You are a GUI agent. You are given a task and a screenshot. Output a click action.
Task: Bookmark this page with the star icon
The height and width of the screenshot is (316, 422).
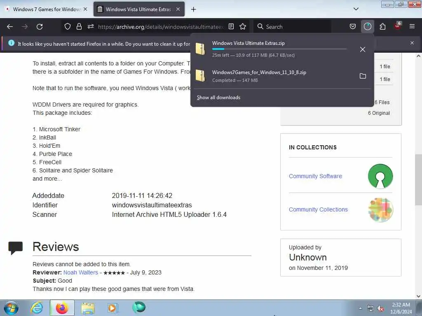[243, 26]
